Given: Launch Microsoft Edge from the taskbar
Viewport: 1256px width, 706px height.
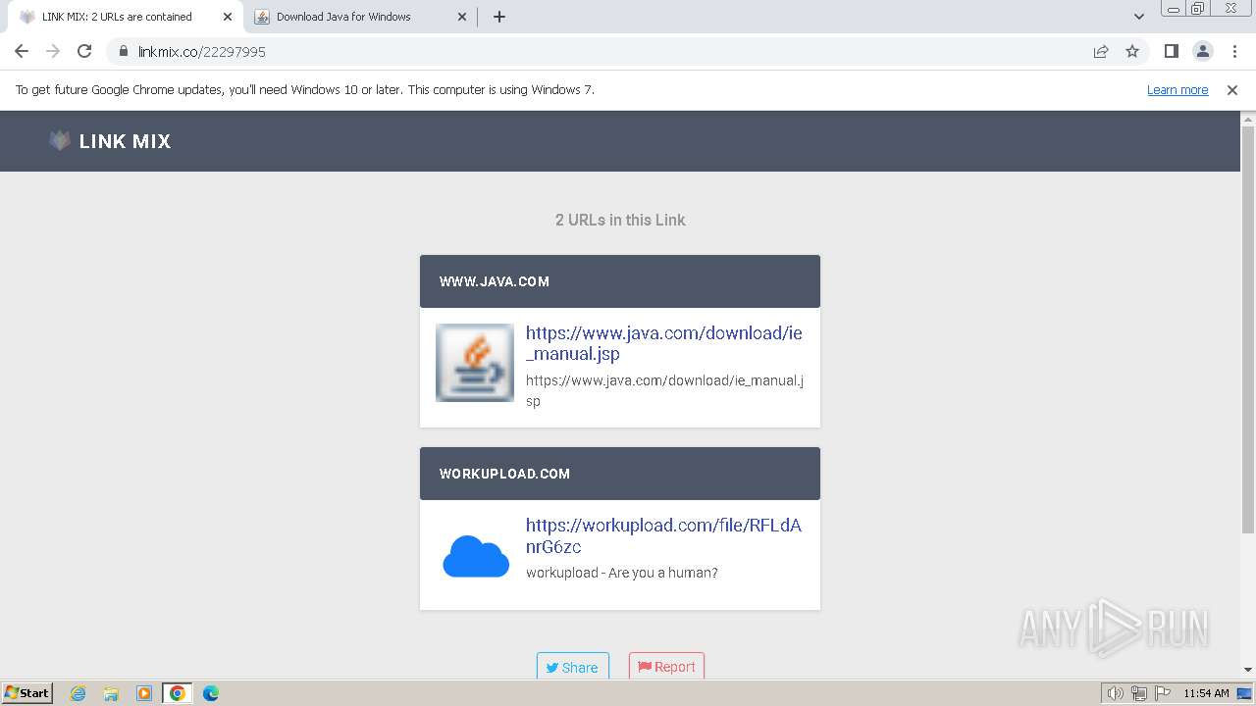Looking at the screenshot, I should pos(210,693).
